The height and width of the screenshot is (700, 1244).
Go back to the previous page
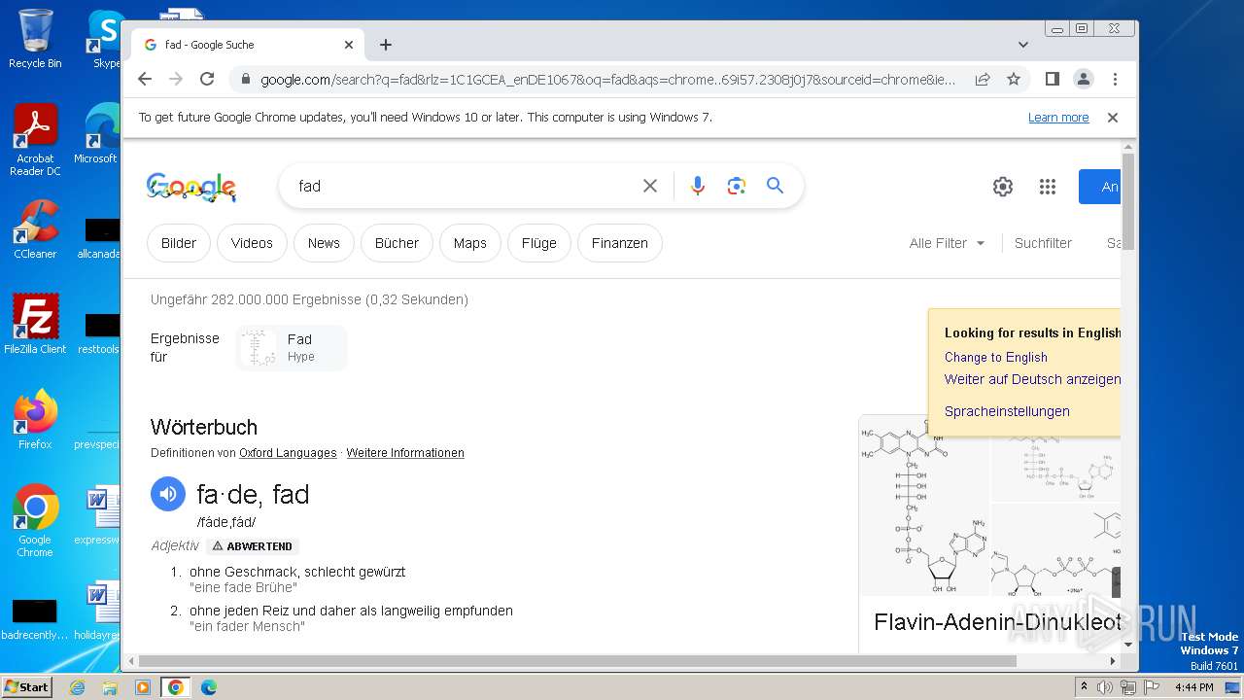145,79
